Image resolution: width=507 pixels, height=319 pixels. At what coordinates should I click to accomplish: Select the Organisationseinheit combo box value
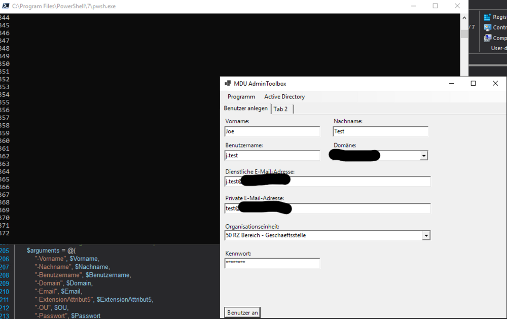click(322, 235)
